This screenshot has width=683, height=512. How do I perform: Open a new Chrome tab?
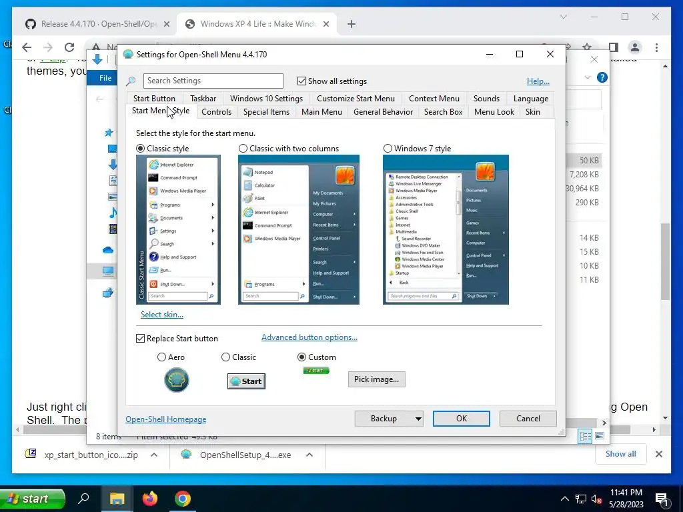click(x=351, y=24)
